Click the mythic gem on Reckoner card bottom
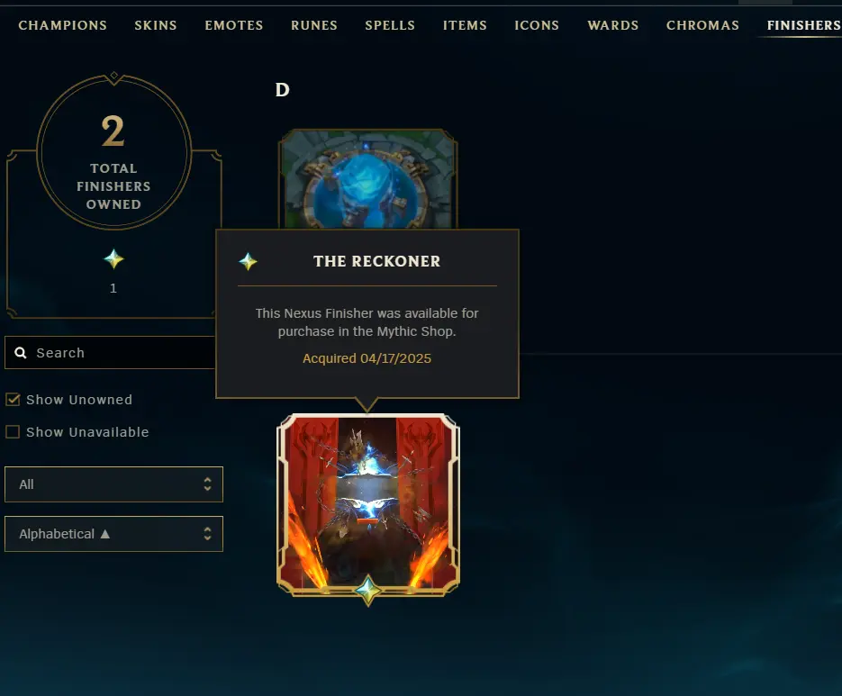 (368, 590)
